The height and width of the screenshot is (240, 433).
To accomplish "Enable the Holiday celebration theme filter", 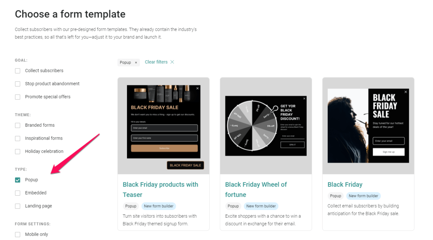I will (x=17, y=151).
